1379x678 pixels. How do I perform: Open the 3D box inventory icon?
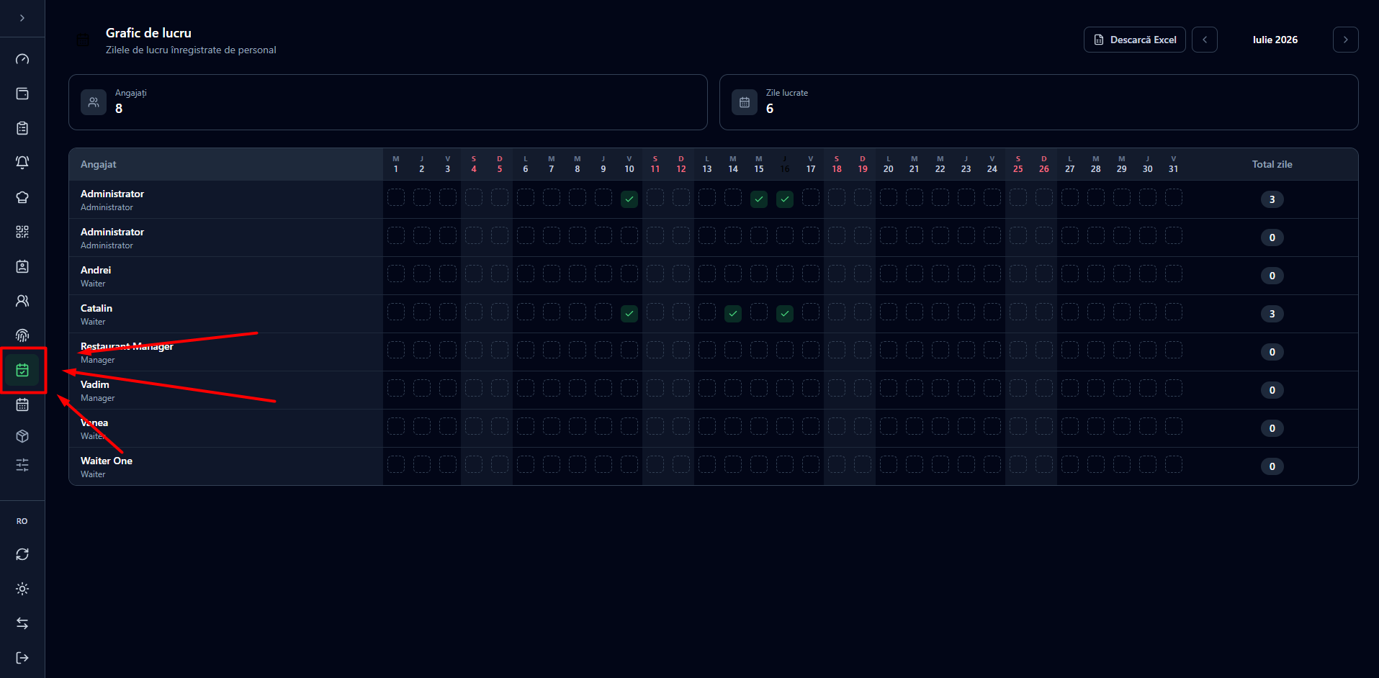22,436
